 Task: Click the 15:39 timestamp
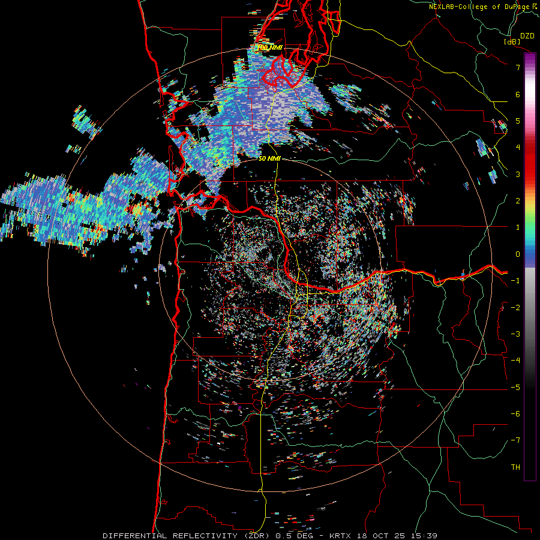point(424,536)
